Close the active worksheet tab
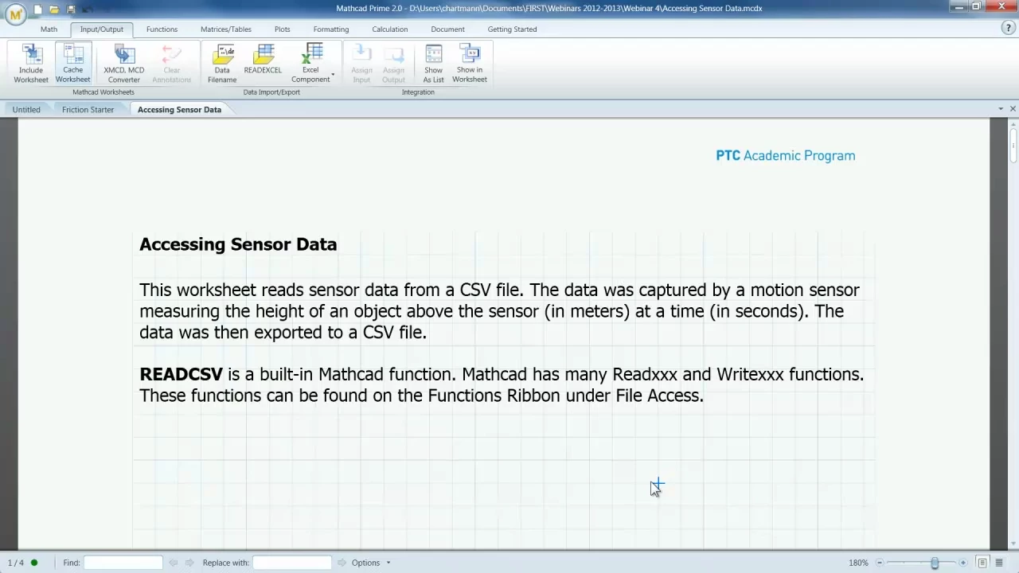 click(1013, 109)
